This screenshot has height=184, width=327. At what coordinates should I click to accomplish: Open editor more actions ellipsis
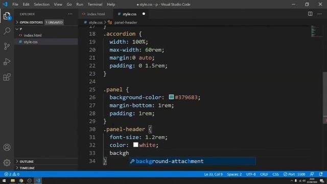pos(319,14)
